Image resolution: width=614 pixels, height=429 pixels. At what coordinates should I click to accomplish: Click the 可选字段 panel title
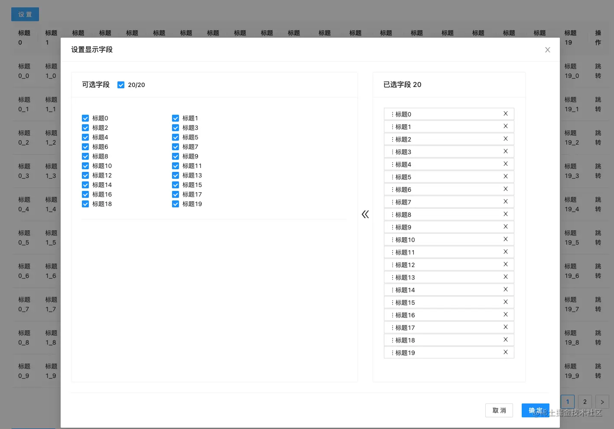(96, 85)
